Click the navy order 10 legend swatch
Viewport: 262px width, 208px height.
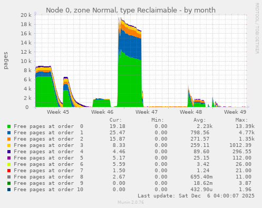pyautogui.click(x=9, y=190)
